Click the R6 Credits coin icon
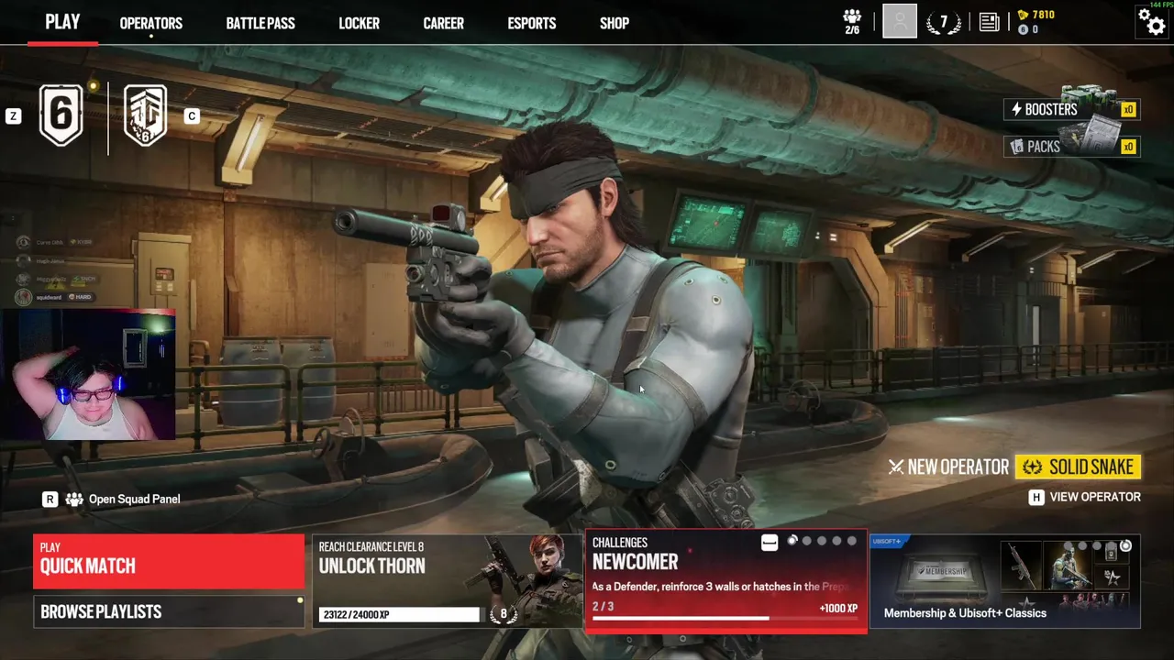The height and width of the screenshot is (660, 1174). 1024,29
